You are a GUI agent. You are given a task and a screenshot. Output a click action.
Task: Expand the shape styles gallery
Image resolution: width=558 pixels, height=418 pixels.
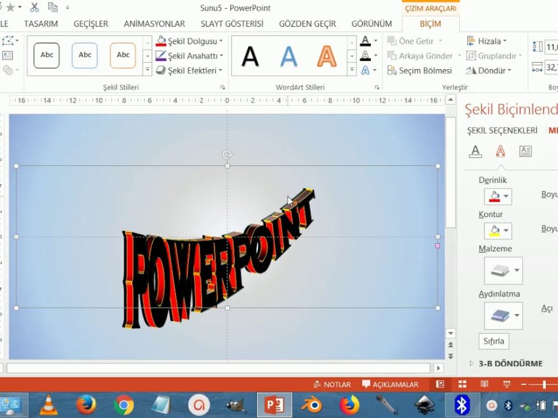coord(147,70)
